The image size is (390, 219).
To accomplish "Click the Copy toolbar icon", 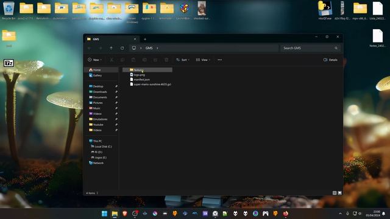I will [x=122, y=60].
